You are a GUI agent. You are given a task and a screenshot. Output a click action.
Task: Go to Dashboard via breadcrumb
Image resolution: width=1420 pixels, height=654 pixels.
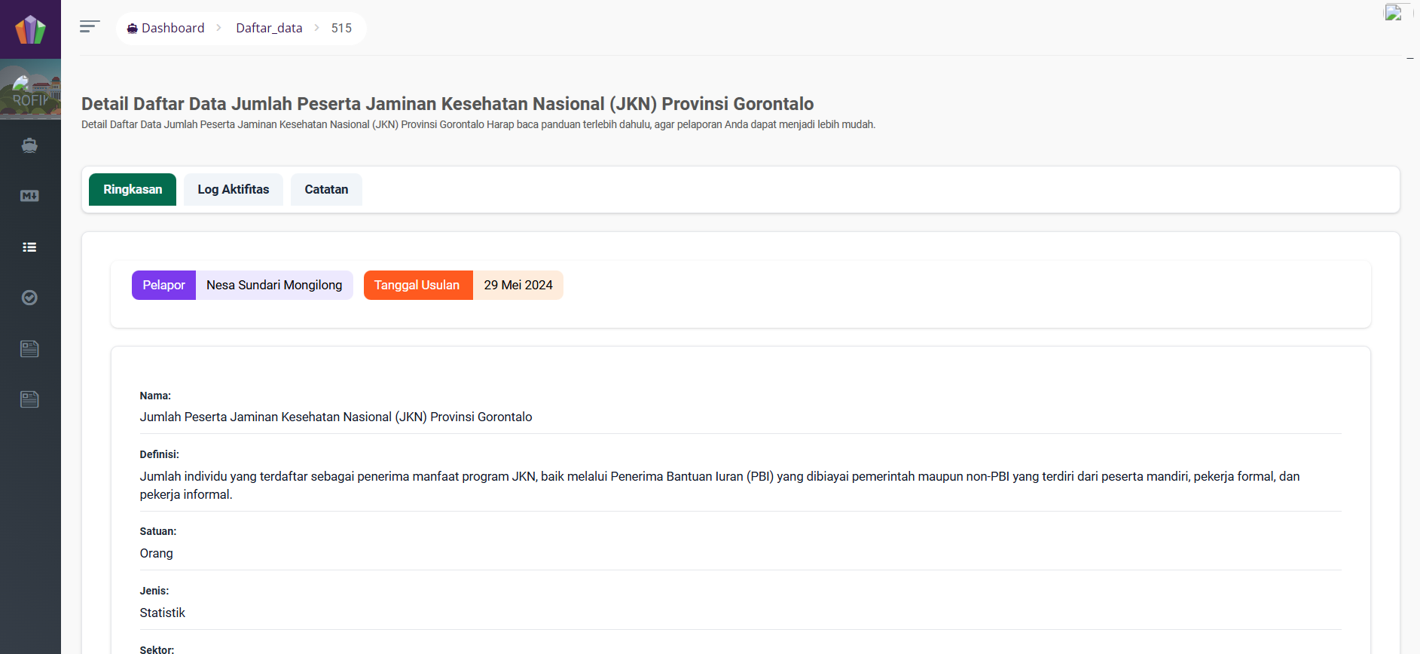point(166,28)
